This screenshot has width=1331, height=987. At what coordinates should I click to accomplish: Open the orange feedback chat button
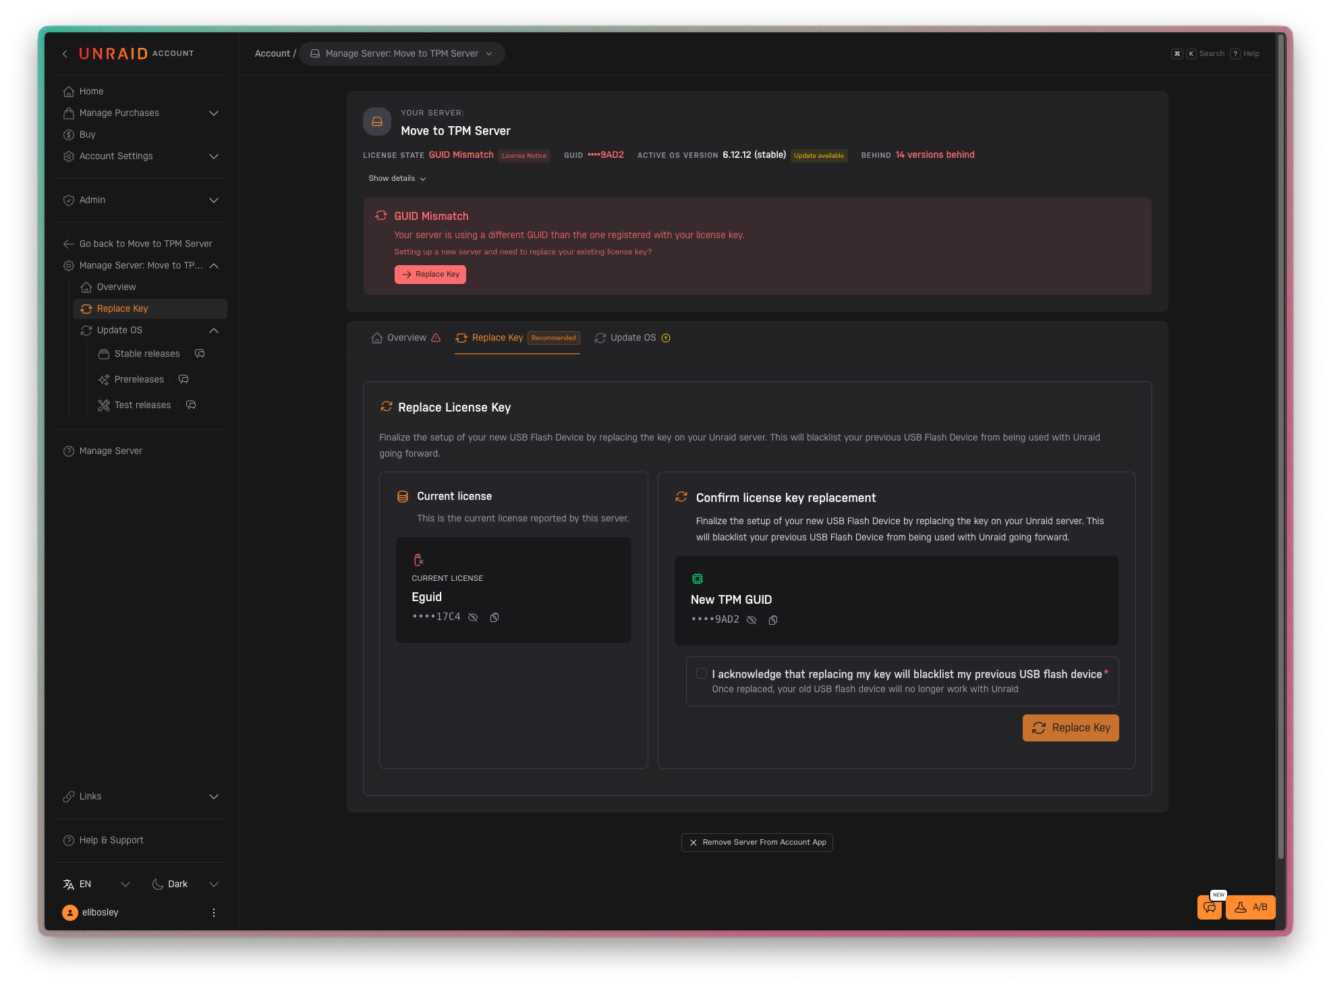1210,907
